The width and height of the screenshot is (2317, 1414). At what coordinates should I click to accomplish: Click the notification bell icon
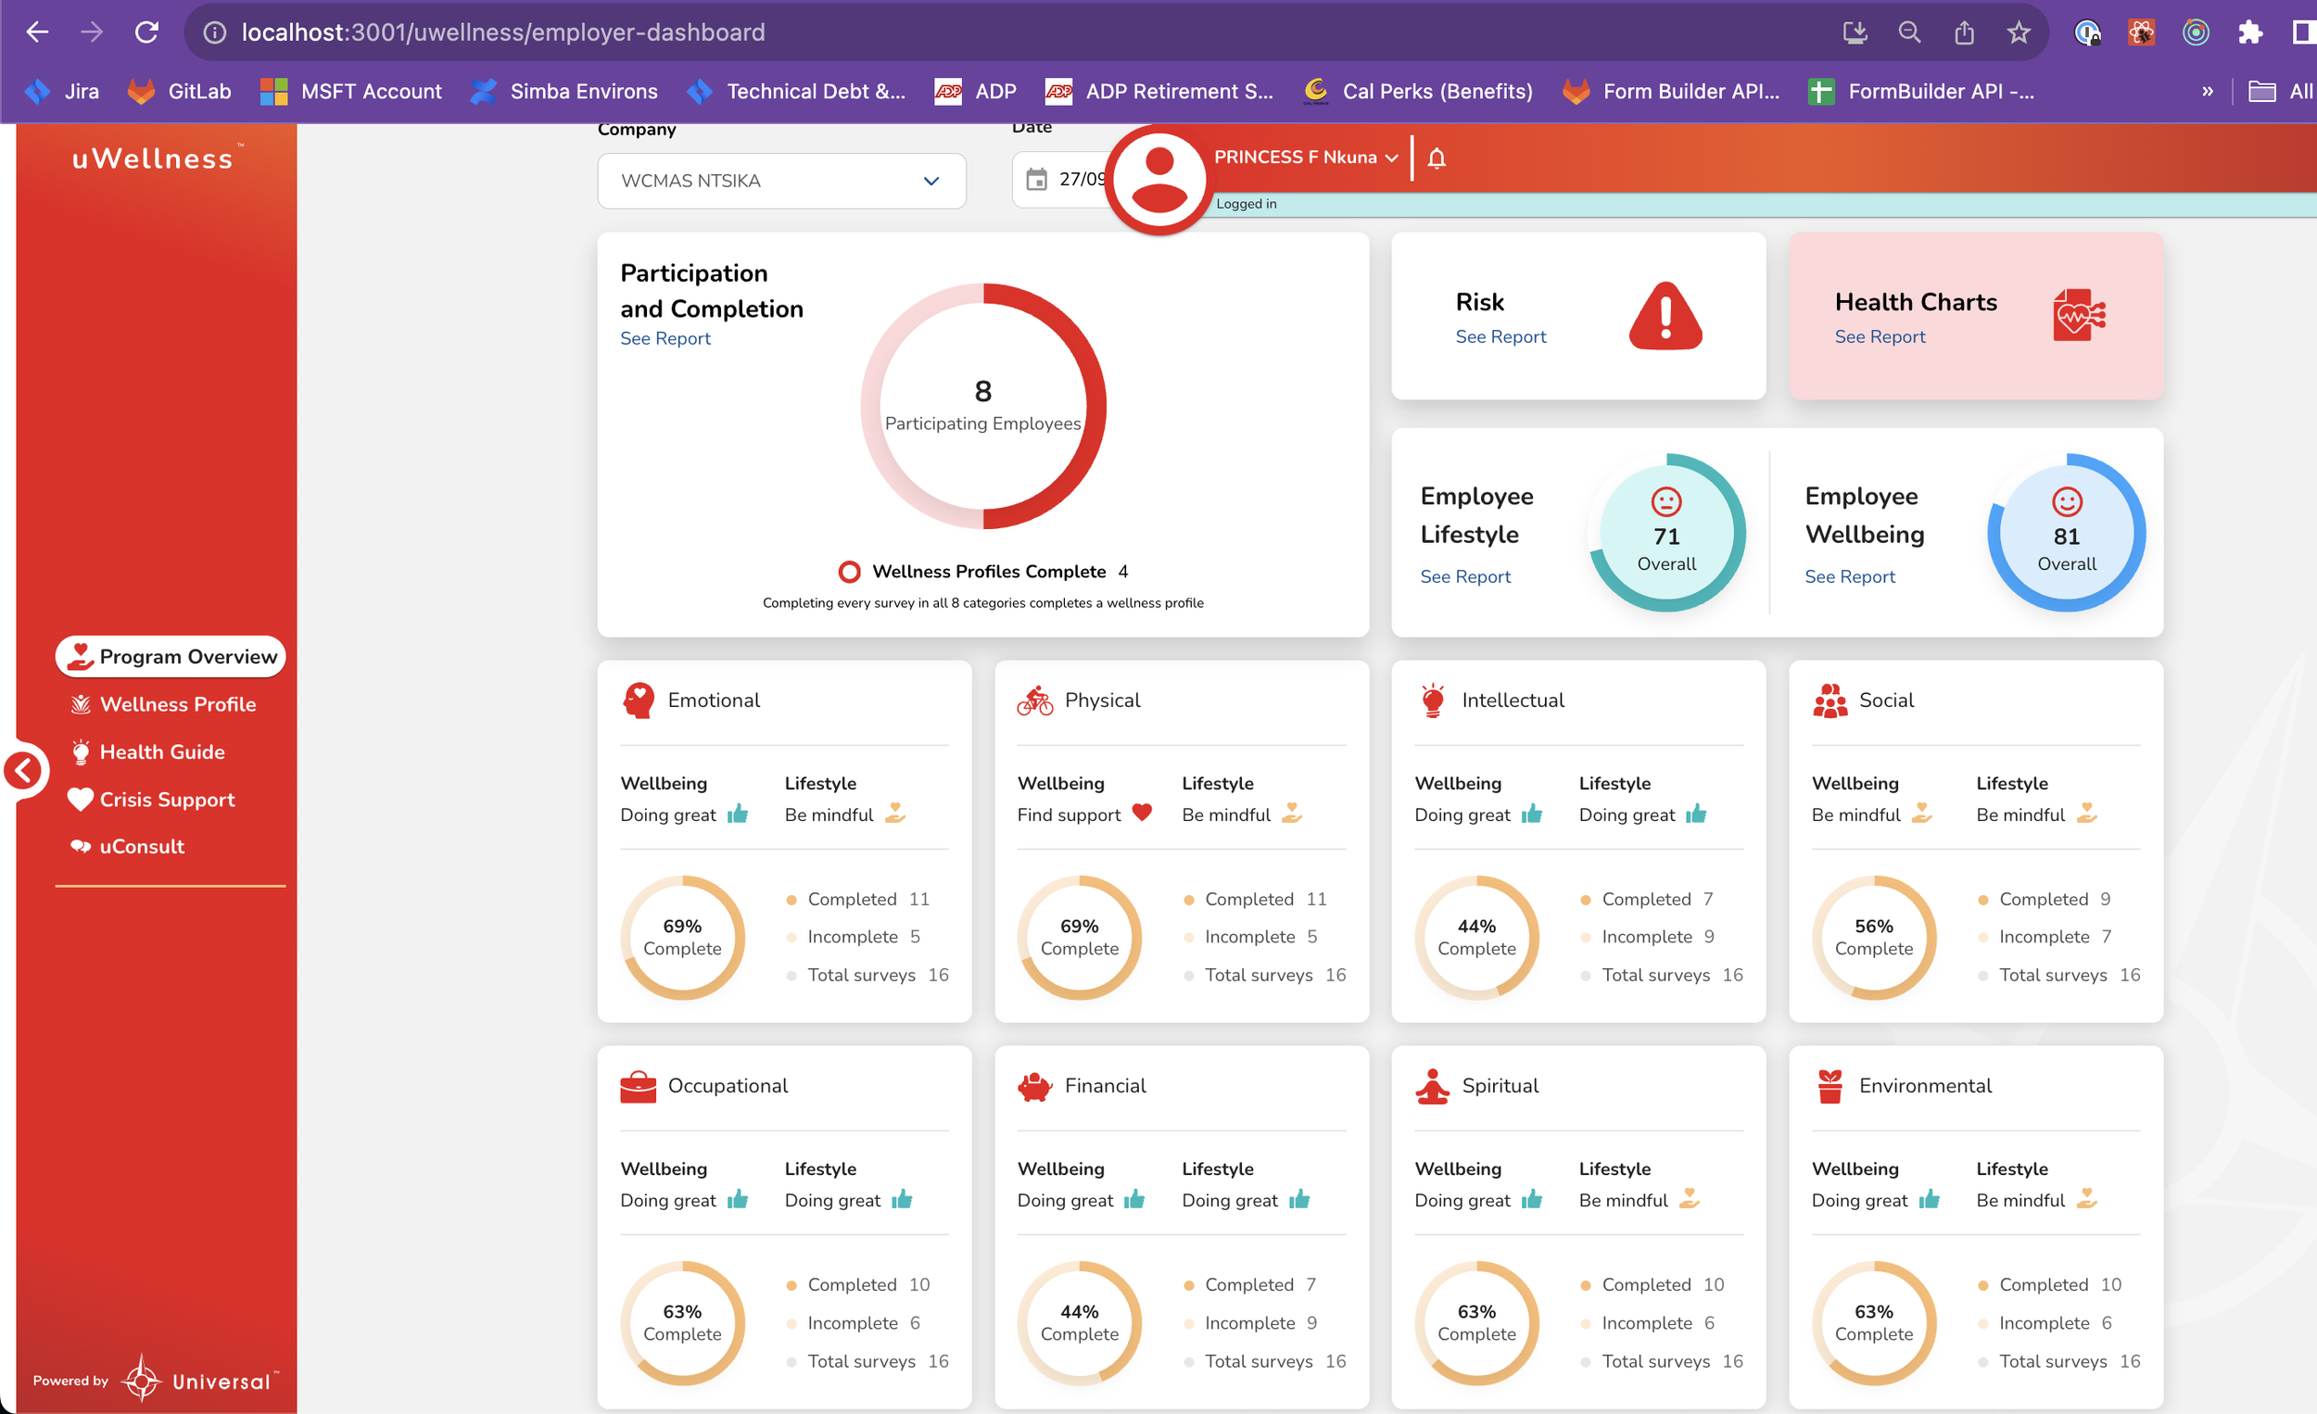click(1436, 158)
